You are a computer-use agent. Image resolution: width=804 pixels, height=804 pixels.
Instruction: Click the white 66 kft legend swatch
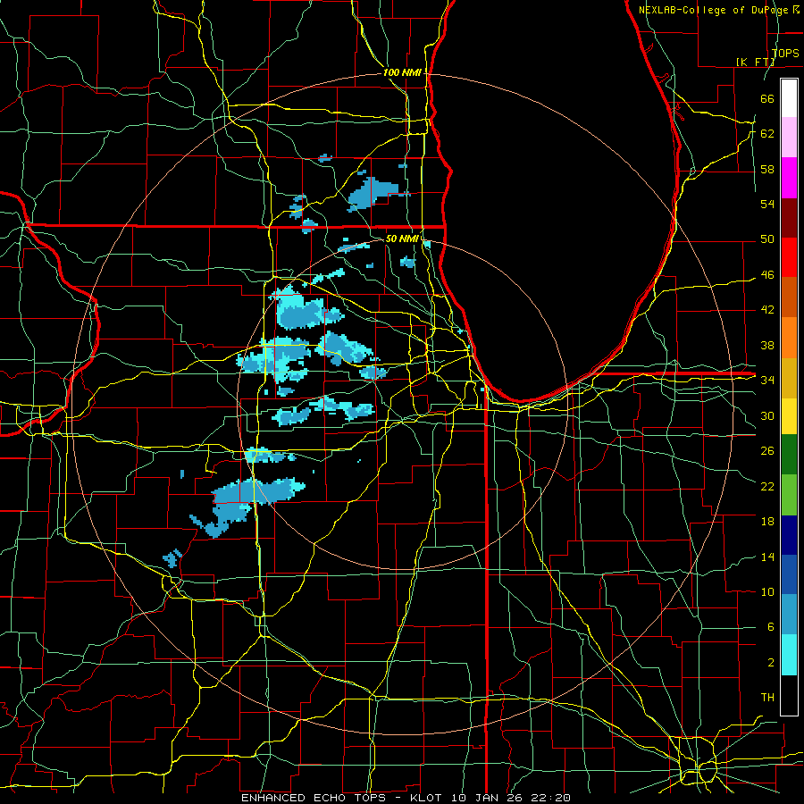click(x=789, y=98)
